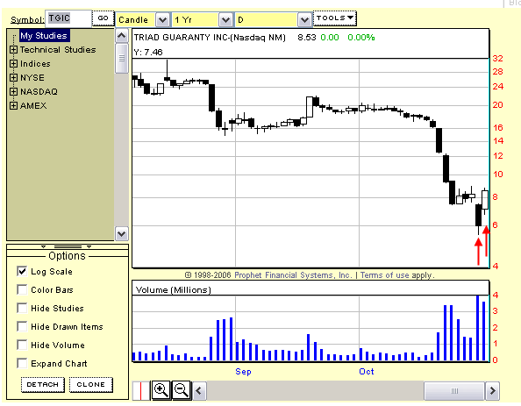Click the panel splitter handle above Options
The image size is (521, 406).
68,247
